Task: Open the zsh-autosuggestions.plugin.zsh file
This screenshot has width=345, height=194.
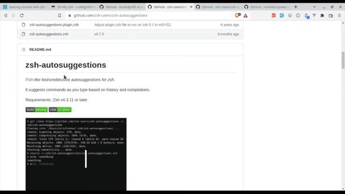Action: 54,25
